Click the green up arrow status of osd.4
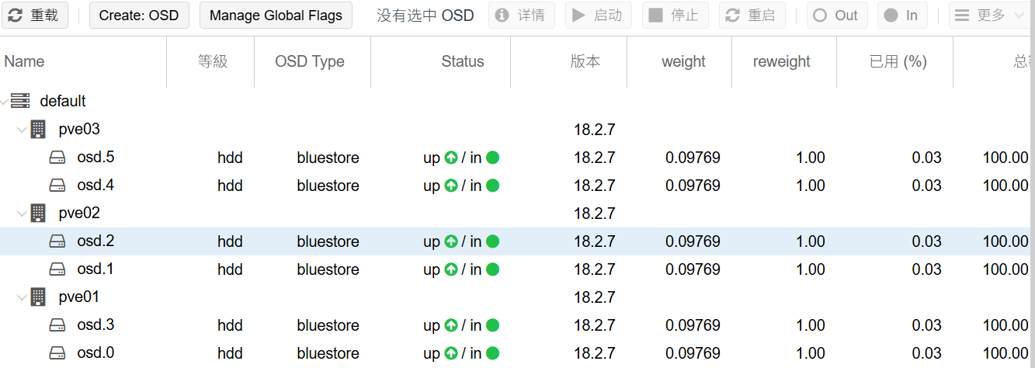The image size is (1035, 368). [x=451, y=186]
